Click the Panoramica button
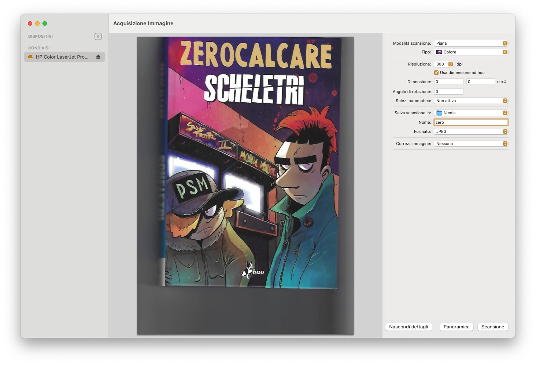This screenshot has height=365, width=536. coord(456,327)
